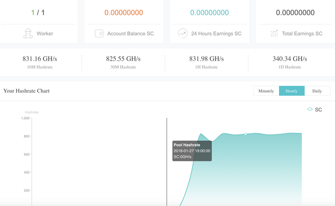Click the Worker person icon
Screen dimensions: 335x206
click(28, 33)
